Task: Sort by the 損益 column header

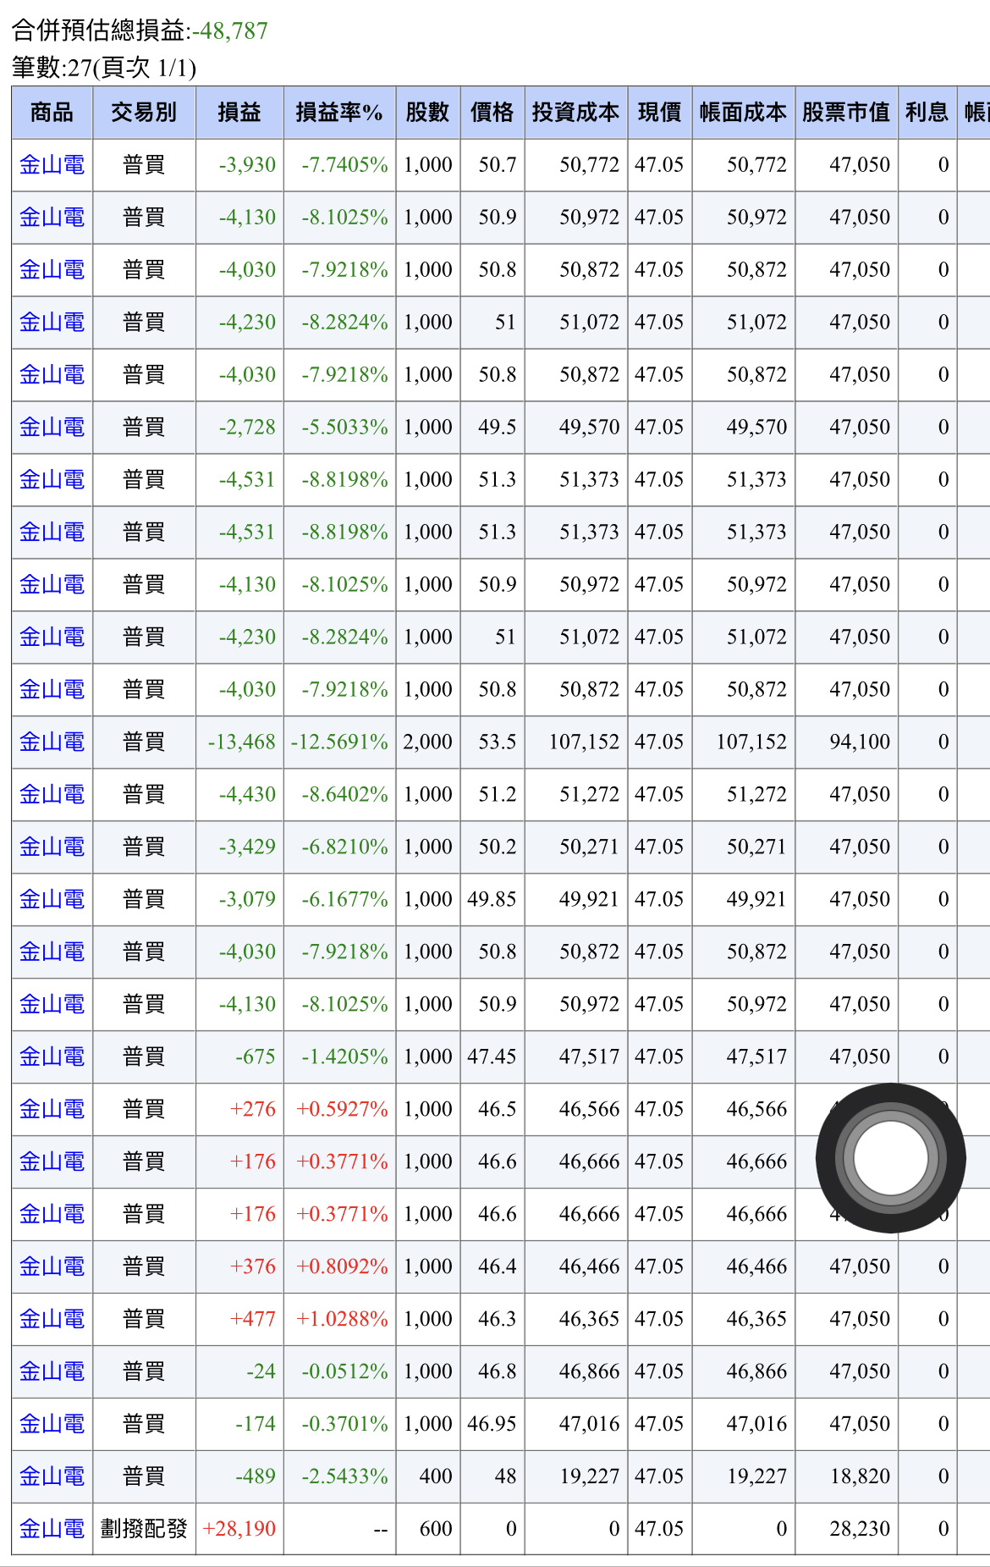Action: (239, 113)
